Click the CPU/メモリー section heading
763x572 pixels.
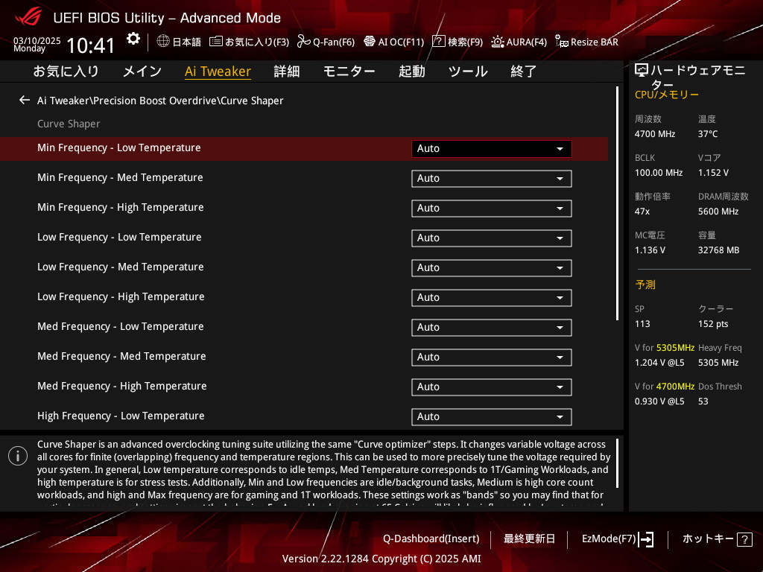click(666, 95)
